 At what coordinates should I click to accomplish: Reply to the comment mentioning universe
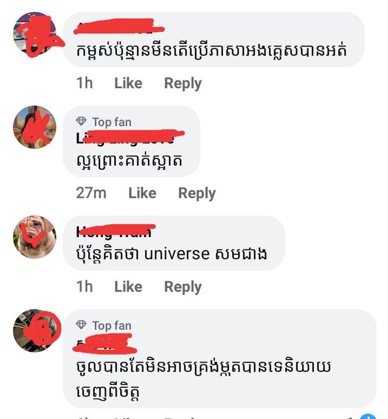pyautogui.click(x=183, y=287)
